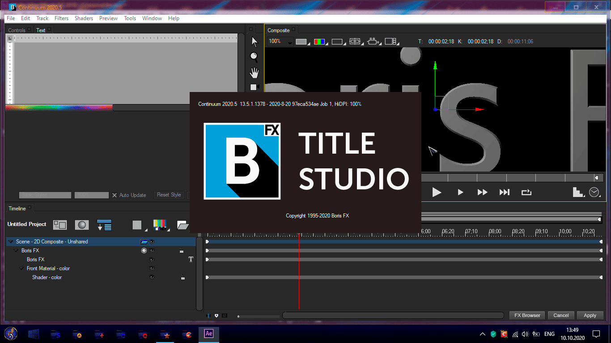Toggle the lock on Shader - color track
This screenshot has width=611, height=343.
[182, 277]
